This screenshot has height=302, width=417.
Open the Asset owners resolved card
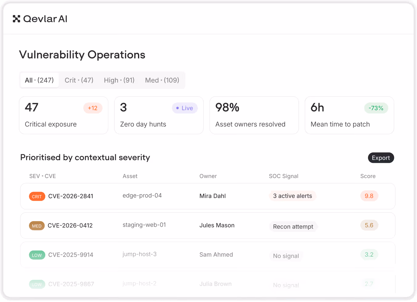point(254,115)
